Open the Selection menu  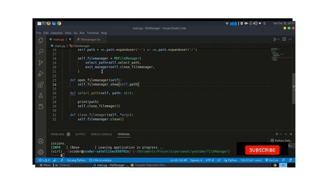(56, 33)
